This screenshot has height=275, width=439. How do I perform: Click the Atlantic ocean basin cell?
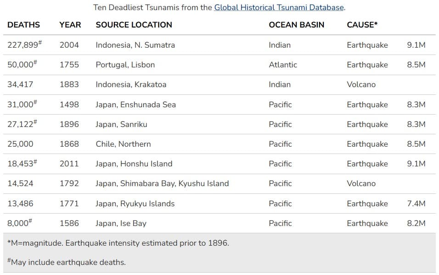(x=283, y=65)
